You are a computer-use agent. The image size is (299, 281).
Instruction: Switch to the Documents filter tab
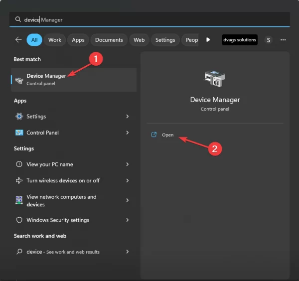click(109, 40)
